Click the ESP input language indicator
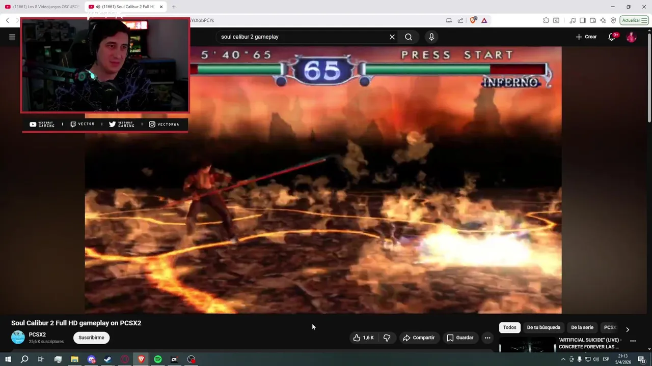 606,359
